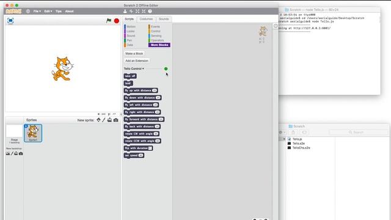Viewport: 391px width, 220px height.
Task: Click the take off block
Action: [x=130, y=76]
